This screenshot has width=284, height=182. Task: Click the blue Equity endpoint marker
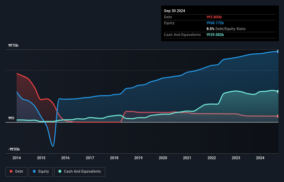[x=278, y=52]
